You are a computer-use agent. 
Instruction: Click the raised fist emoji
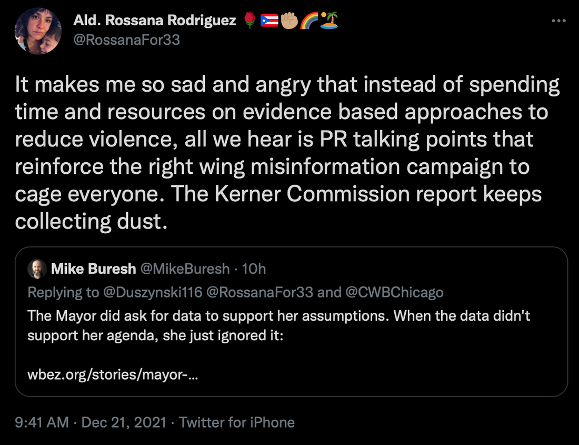click(289, 21)
